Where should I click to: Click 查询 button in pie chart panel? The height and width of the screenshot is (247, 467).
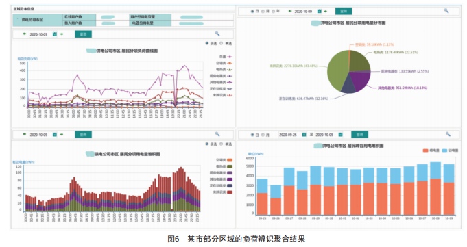coord(344,12)
